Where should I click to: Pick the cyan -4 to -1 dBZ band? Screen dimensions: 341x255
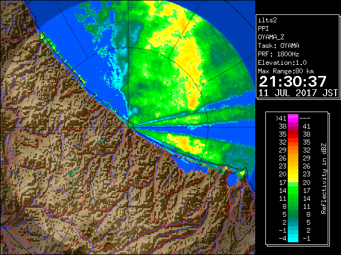[x=293, y=238]
